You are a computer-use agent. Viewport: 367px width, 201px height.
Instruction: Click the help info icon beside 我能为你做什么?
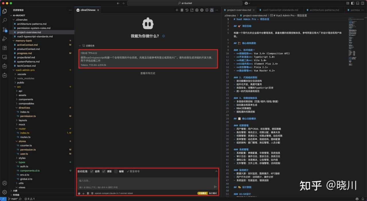point(163,36)
